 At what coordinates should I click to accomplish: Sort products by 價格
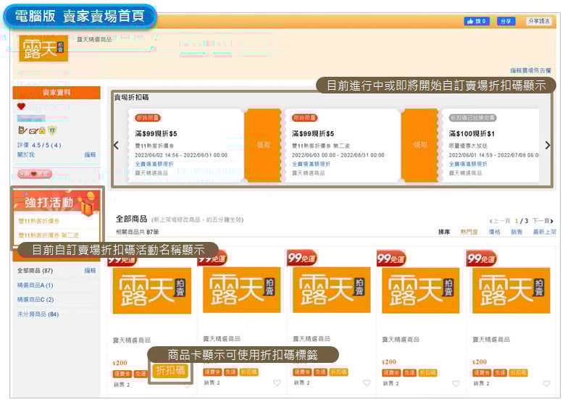pos(494,232)
